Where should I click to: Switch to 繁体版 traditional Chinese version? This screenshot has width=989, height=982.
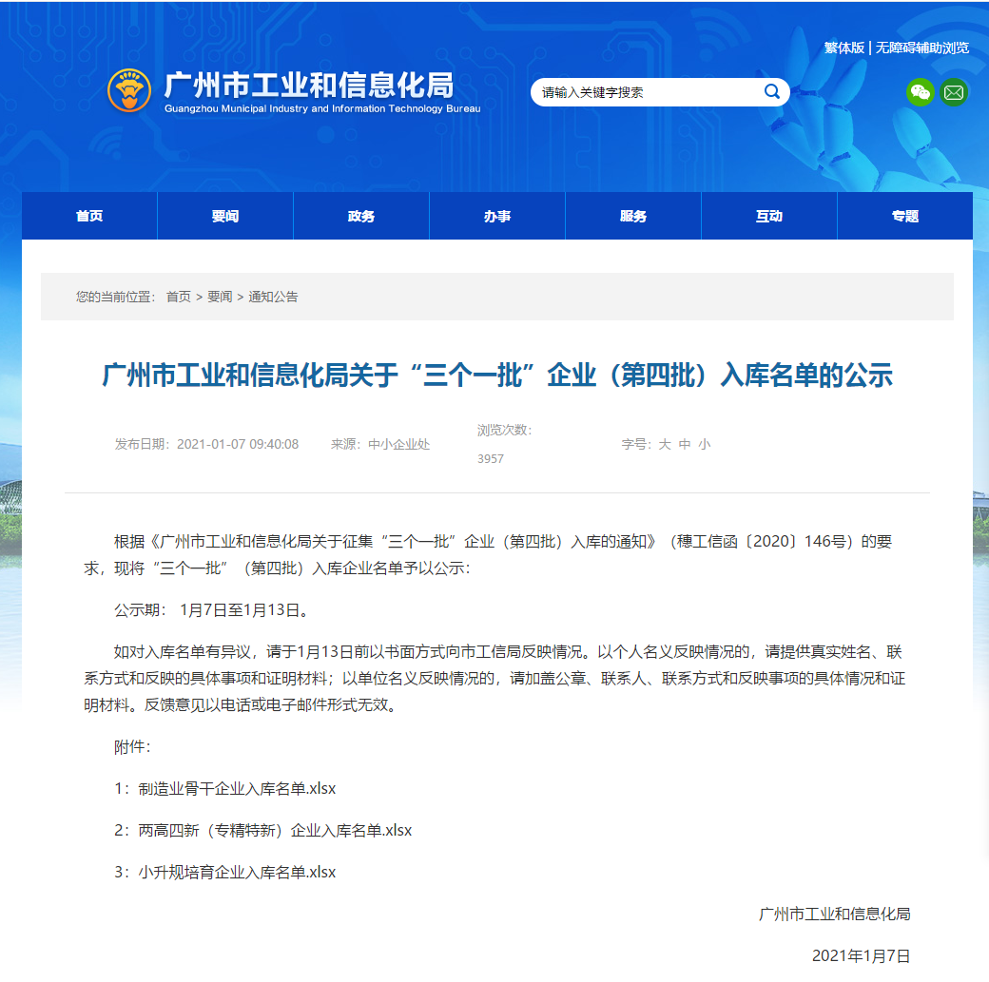(x=844, y=48)
